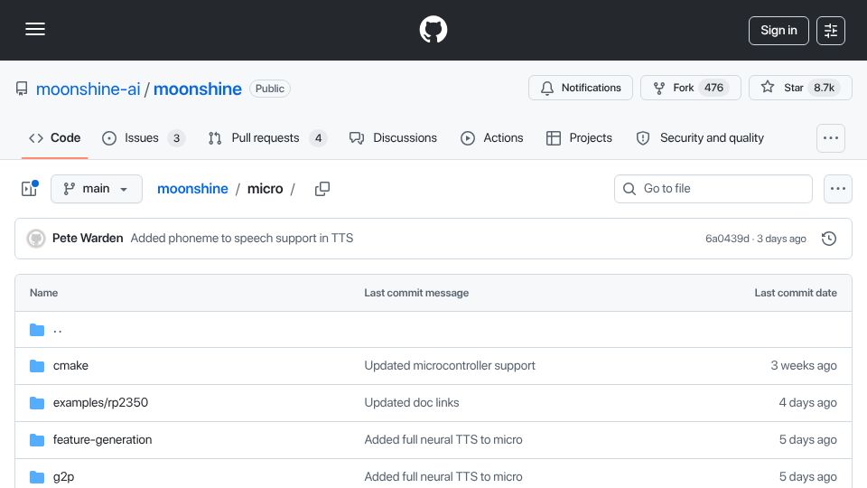Click the Notifications bell button
Viewport: 867px width, 488px height.
(x=580, y=88)
